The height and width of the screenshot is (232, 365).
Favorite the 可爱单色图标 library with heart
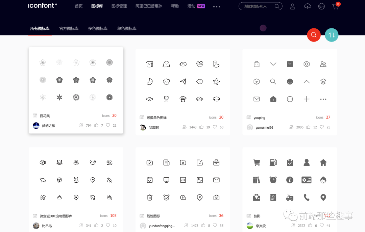pos(215,127)
